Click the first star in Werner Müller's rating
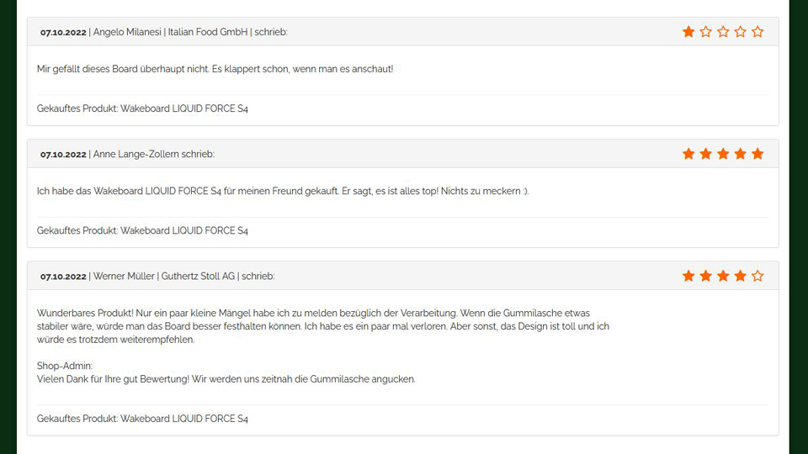 pyautogui.click(x=688, y=276)
